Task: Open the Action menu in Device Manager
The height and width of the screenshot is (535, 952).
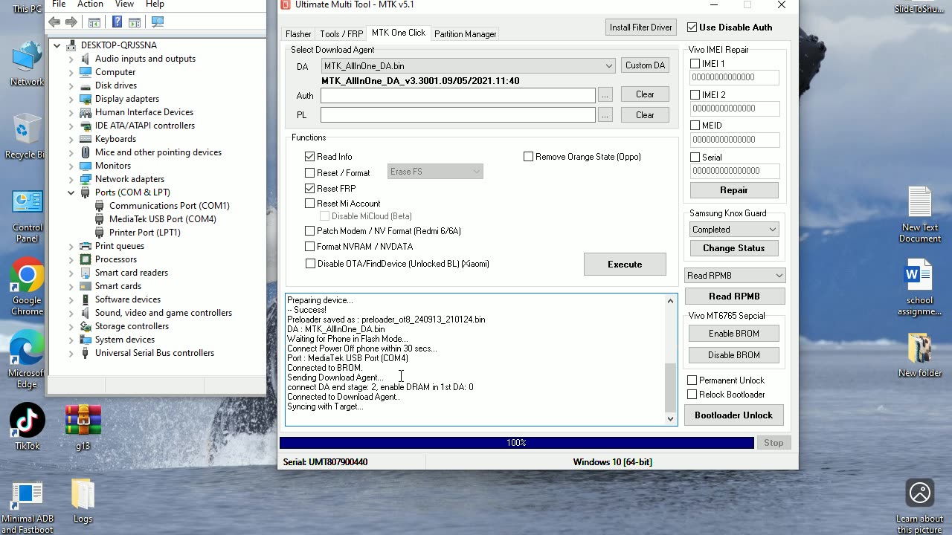Action: coord(90,4)
